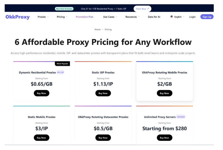Buy Now for Dynamic Residential Proxies
223x150 pixels.
click(x=42, y=93)
